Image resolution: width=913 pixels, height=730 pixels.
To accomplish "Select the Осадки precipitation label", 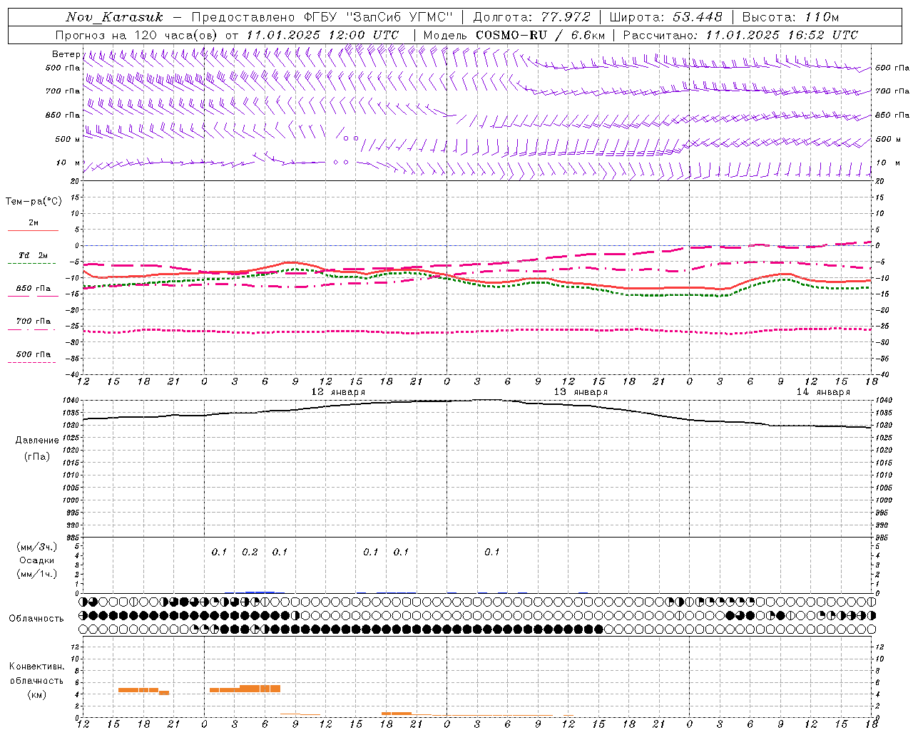I will [37, 560].
